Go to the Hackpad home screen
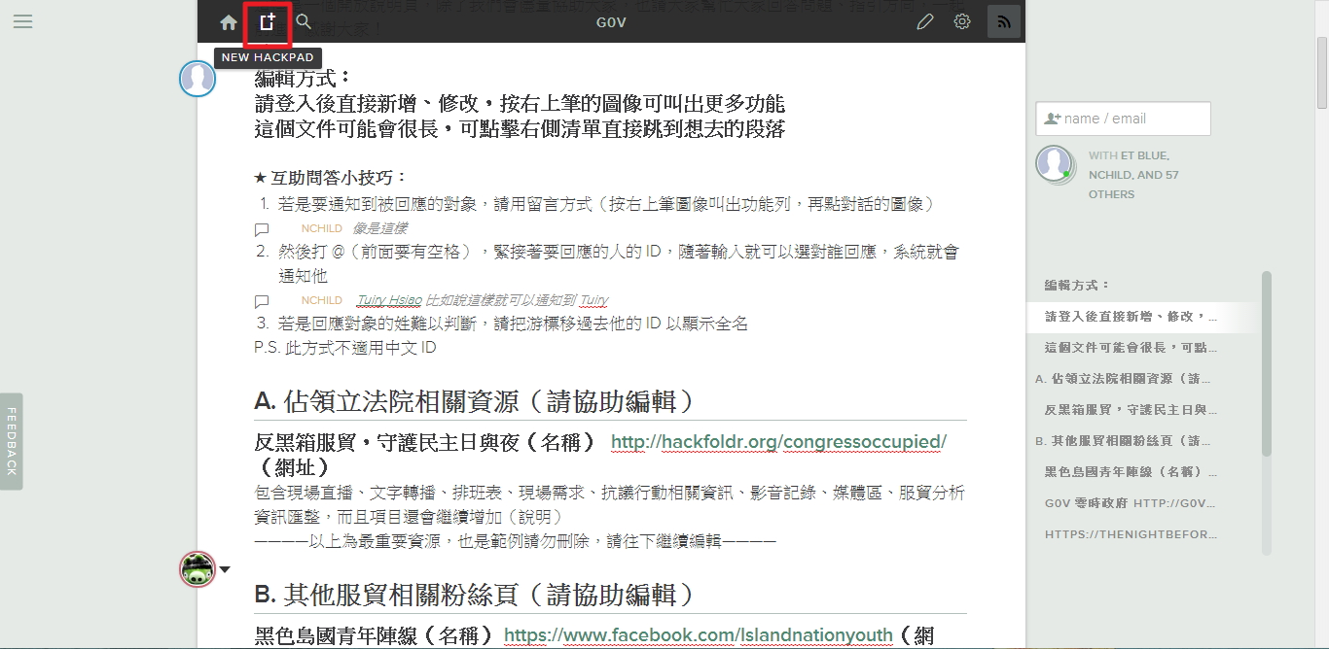 click(228, 21)
